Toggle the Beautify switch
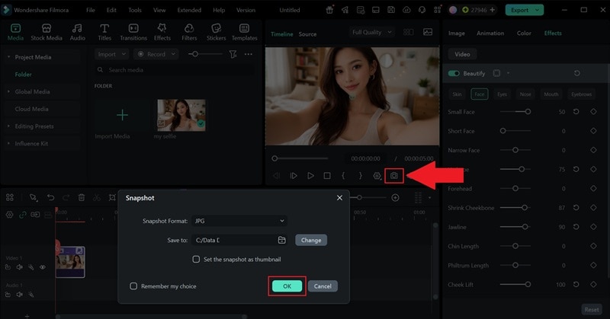This screenshot has width=610, height=319. click(x=454, y=73)
